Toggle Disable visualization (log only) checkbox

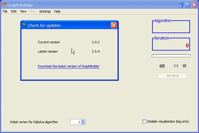[144, 121]
